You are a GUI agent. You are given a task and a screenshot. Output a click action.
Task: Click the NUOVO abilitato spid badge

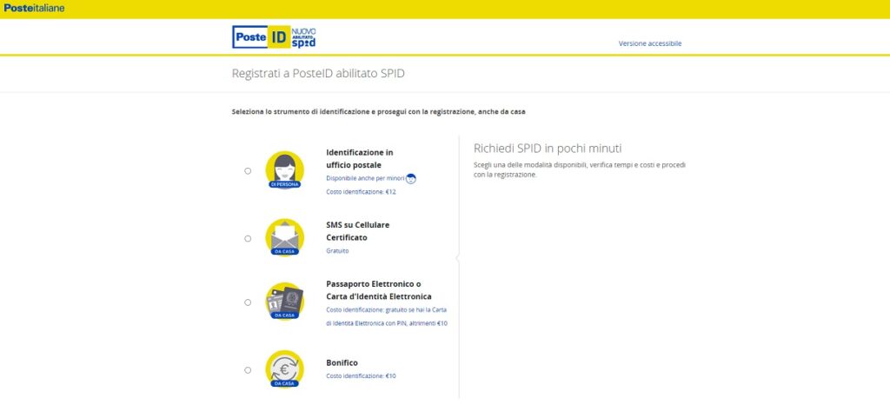303,37
